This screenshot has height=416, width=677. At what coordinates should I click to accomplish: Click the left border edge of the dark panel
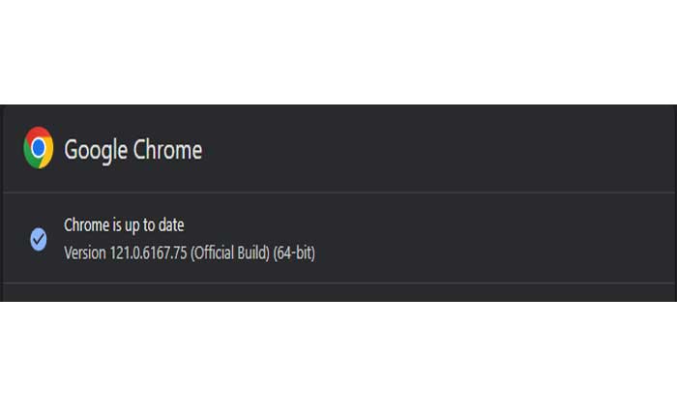pyautogui.click(x=2, y=203)
